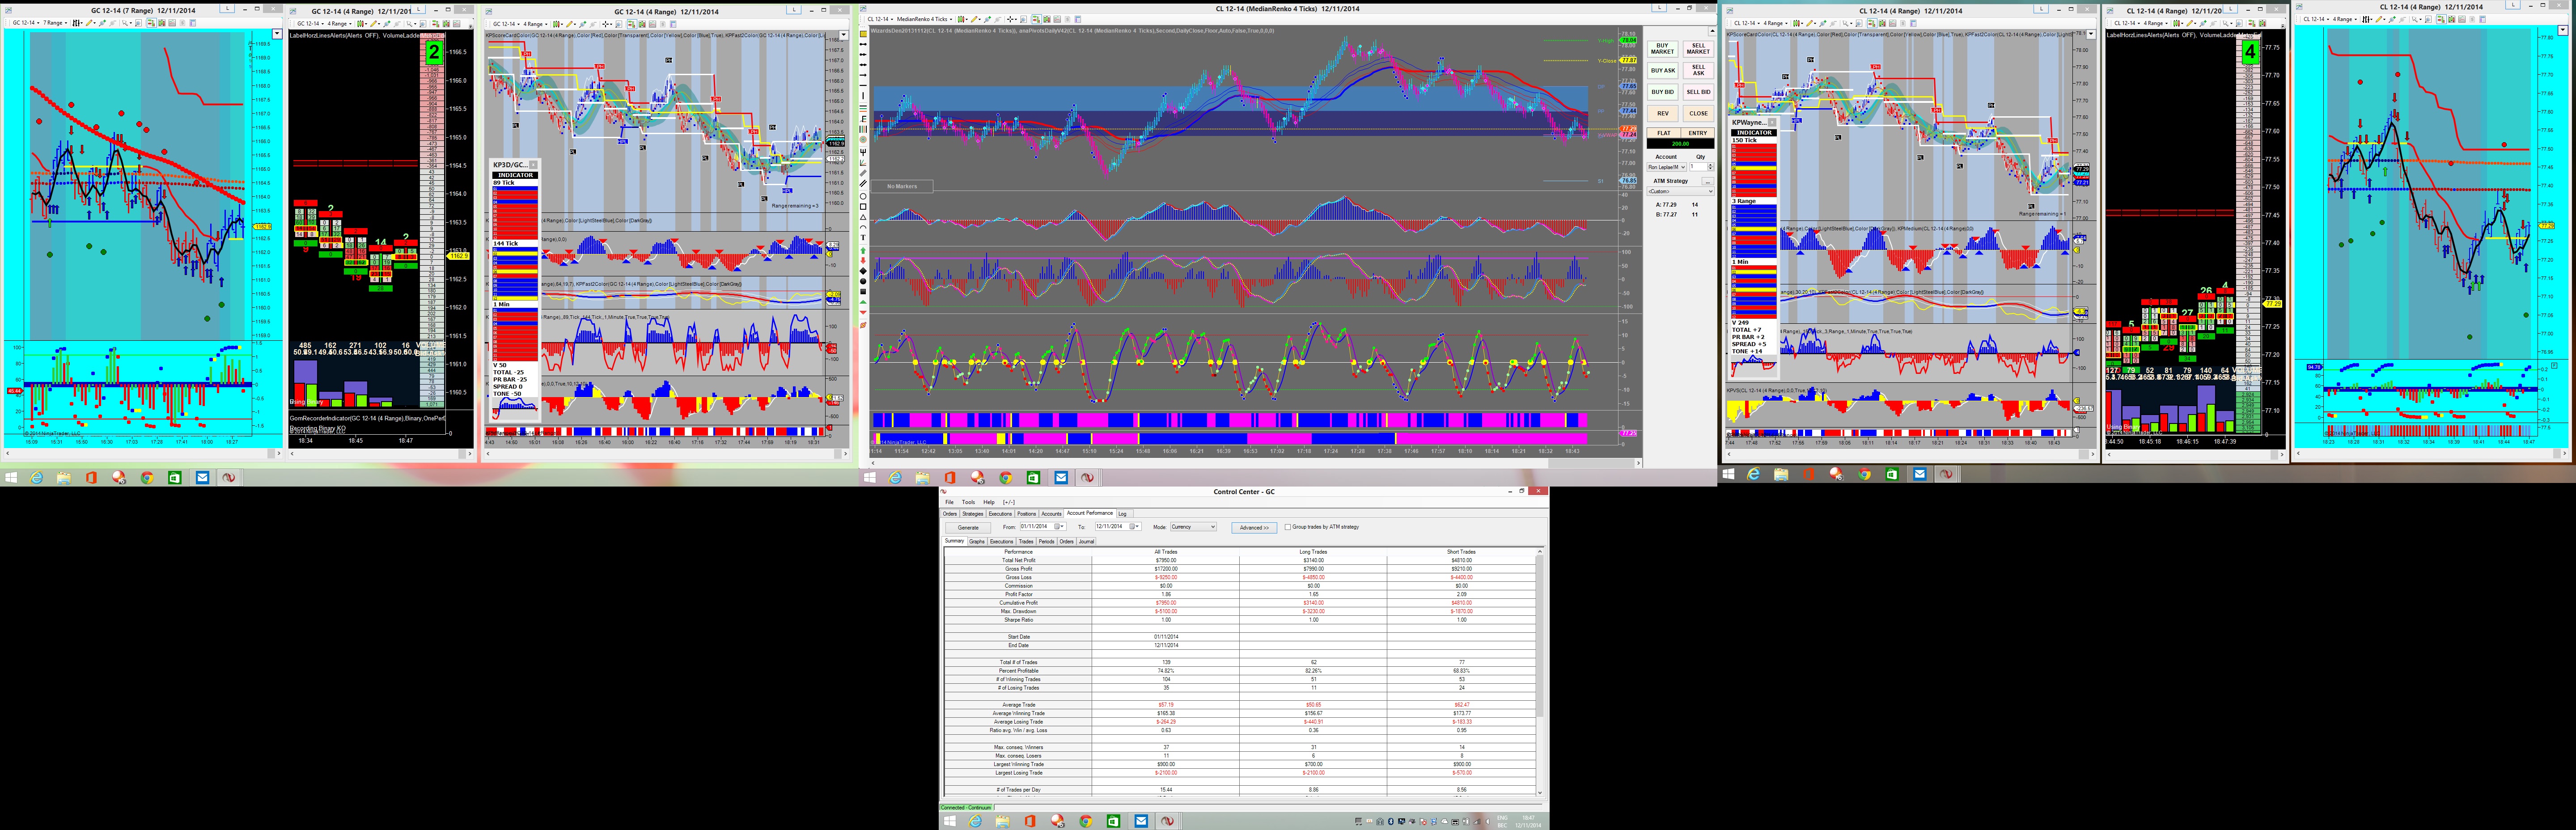This screenshot has width=2576, height=830.
Task: Zoom out on the CL MedianRenko chart
Action: [998, 19]
